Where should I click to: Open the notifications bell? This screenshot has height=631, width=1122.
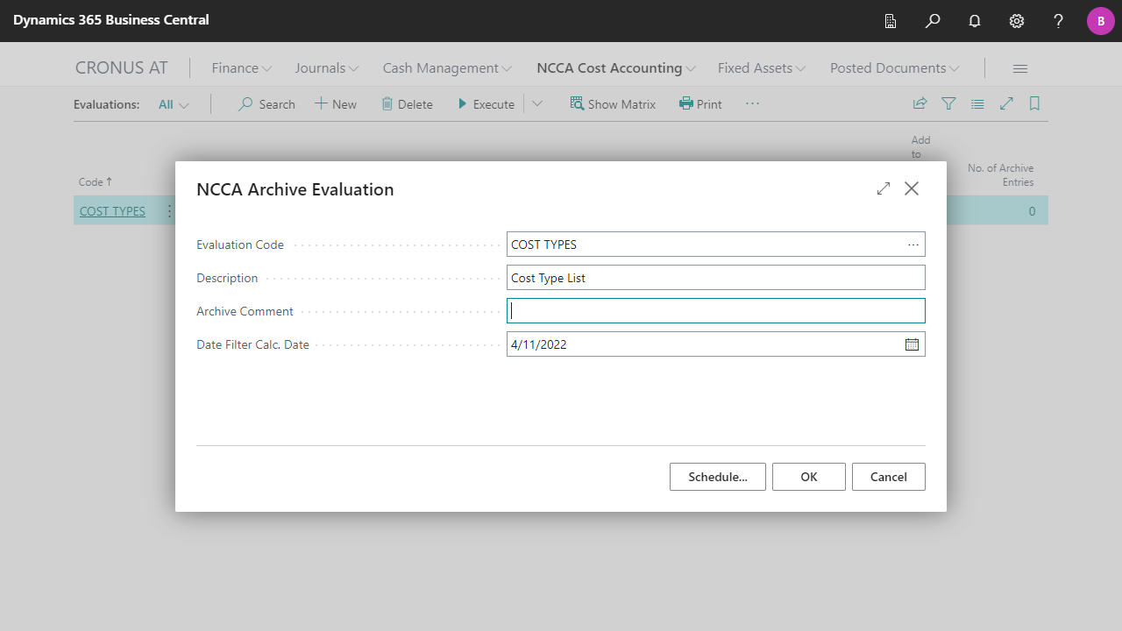pyautogui.click(x=975, y=21)
